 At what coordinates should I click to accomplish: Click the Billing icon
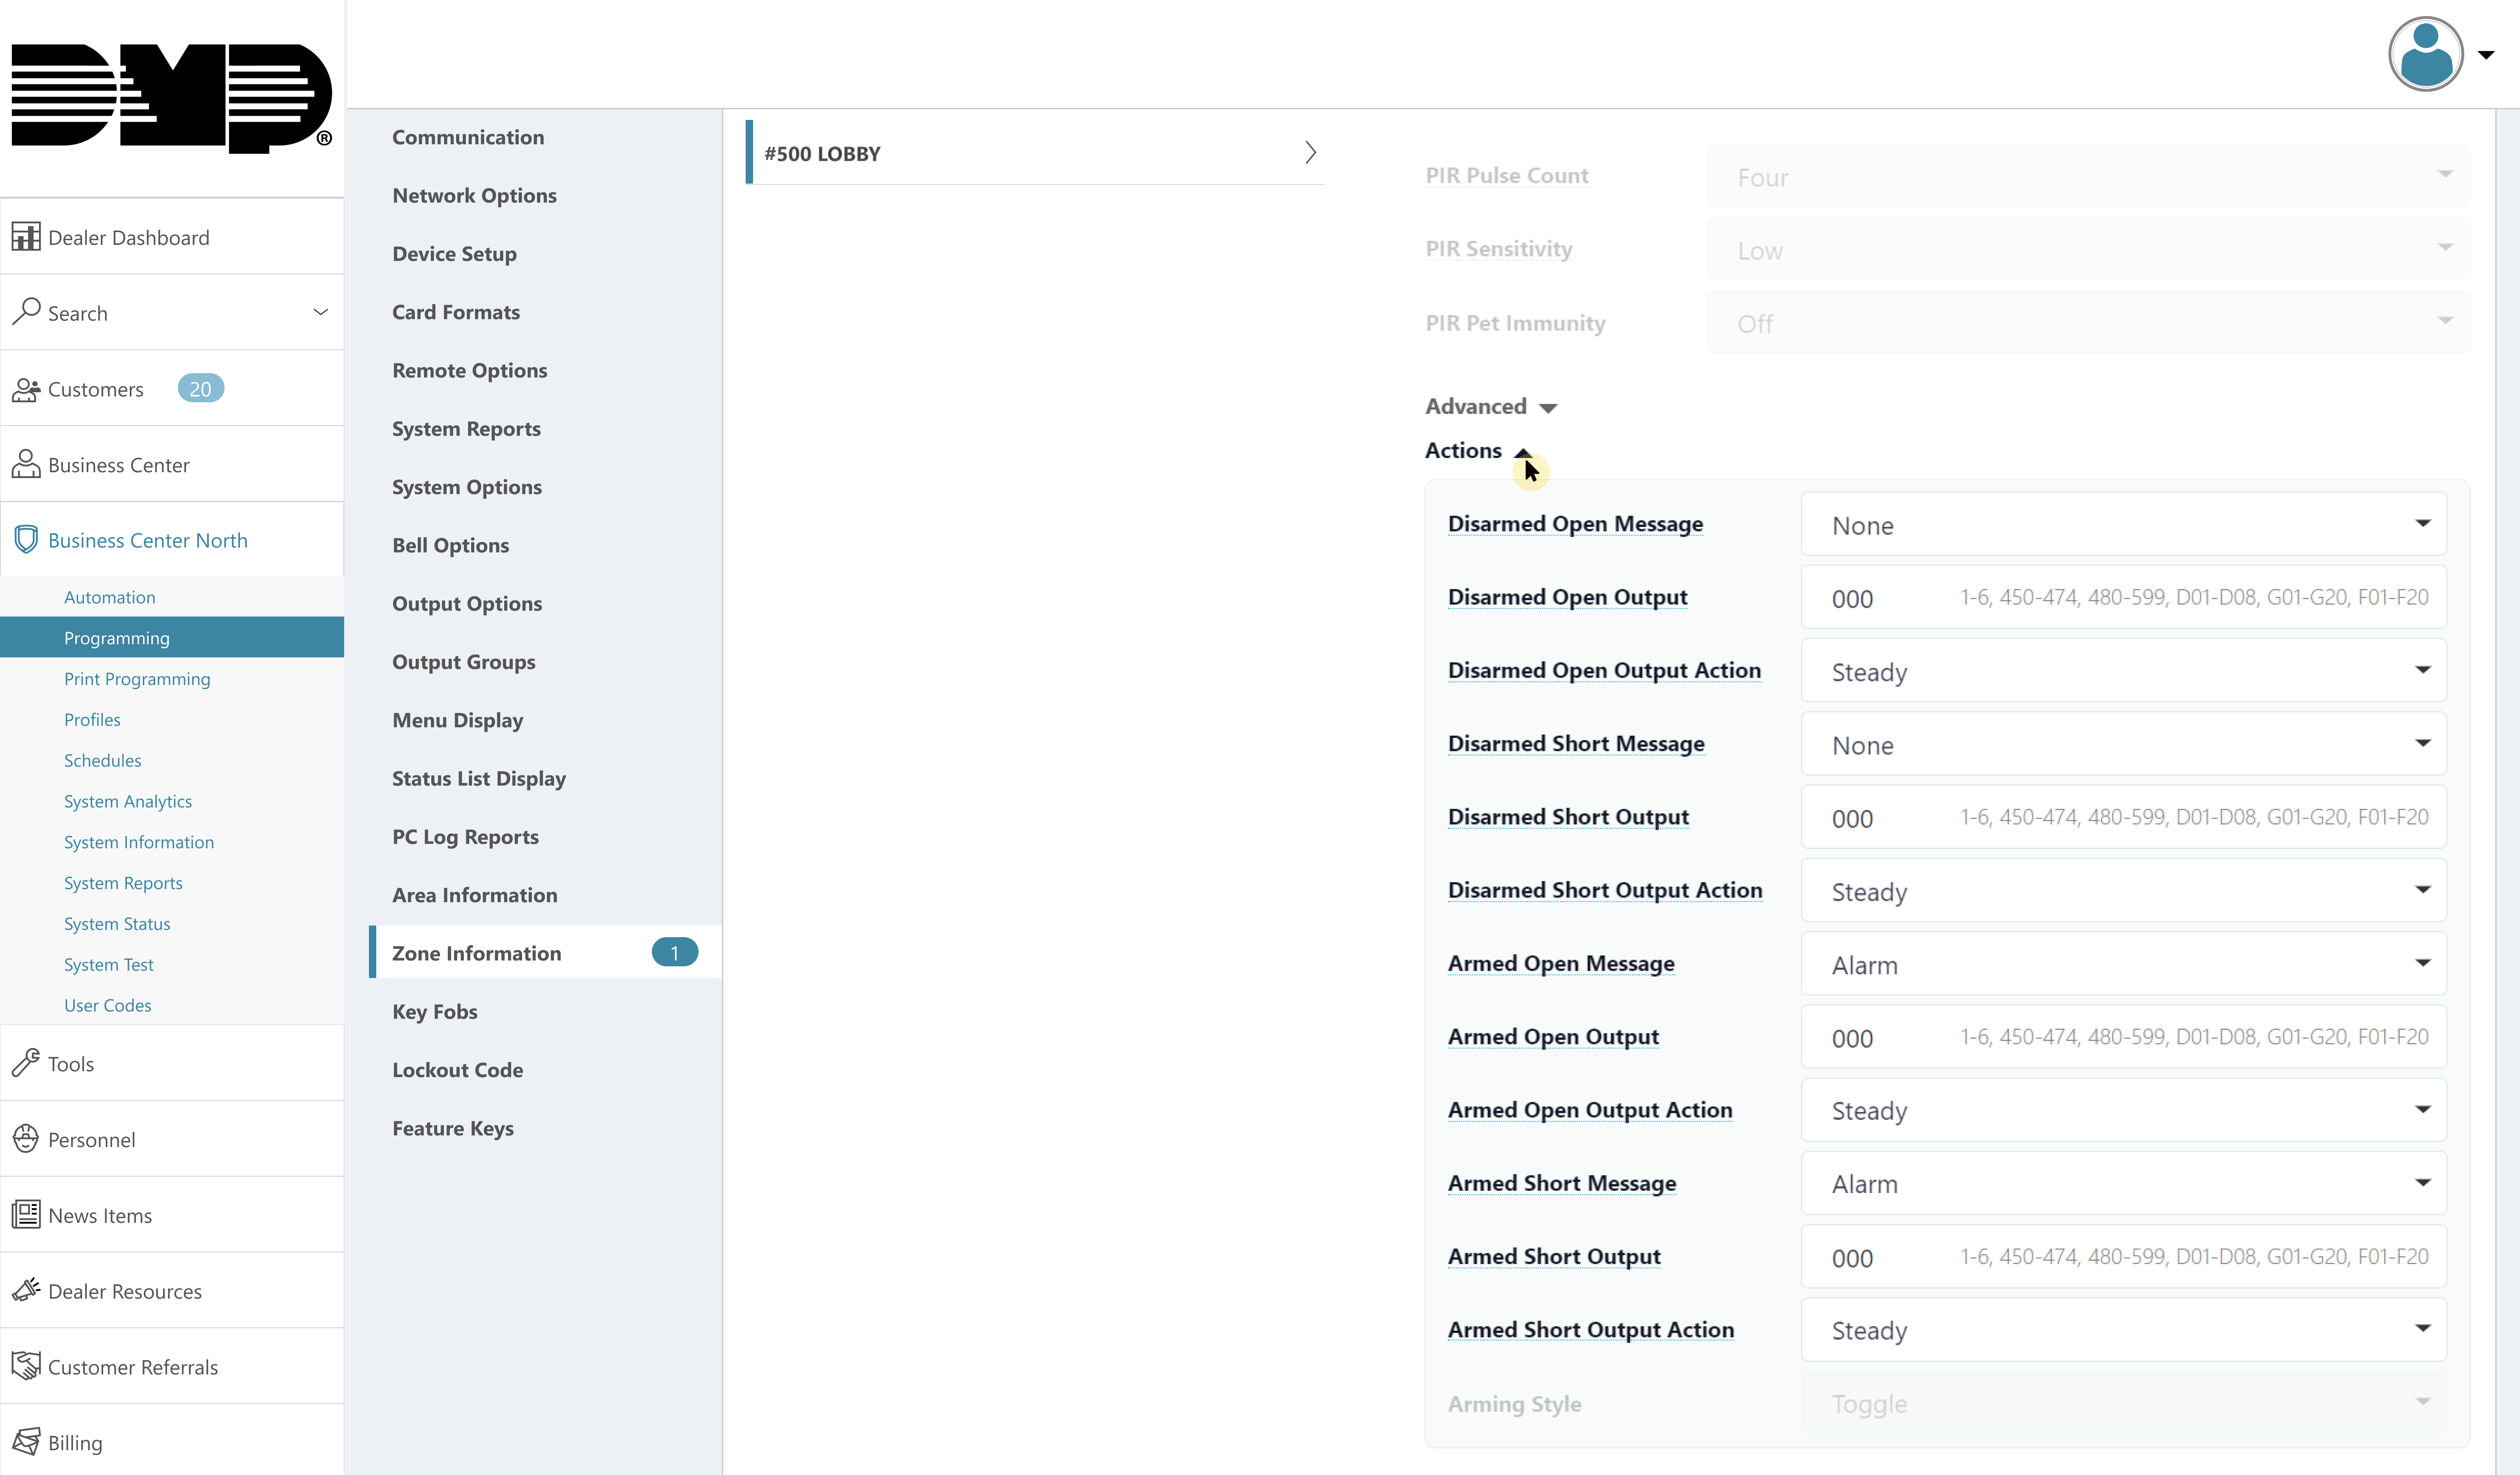[26, 1441]
